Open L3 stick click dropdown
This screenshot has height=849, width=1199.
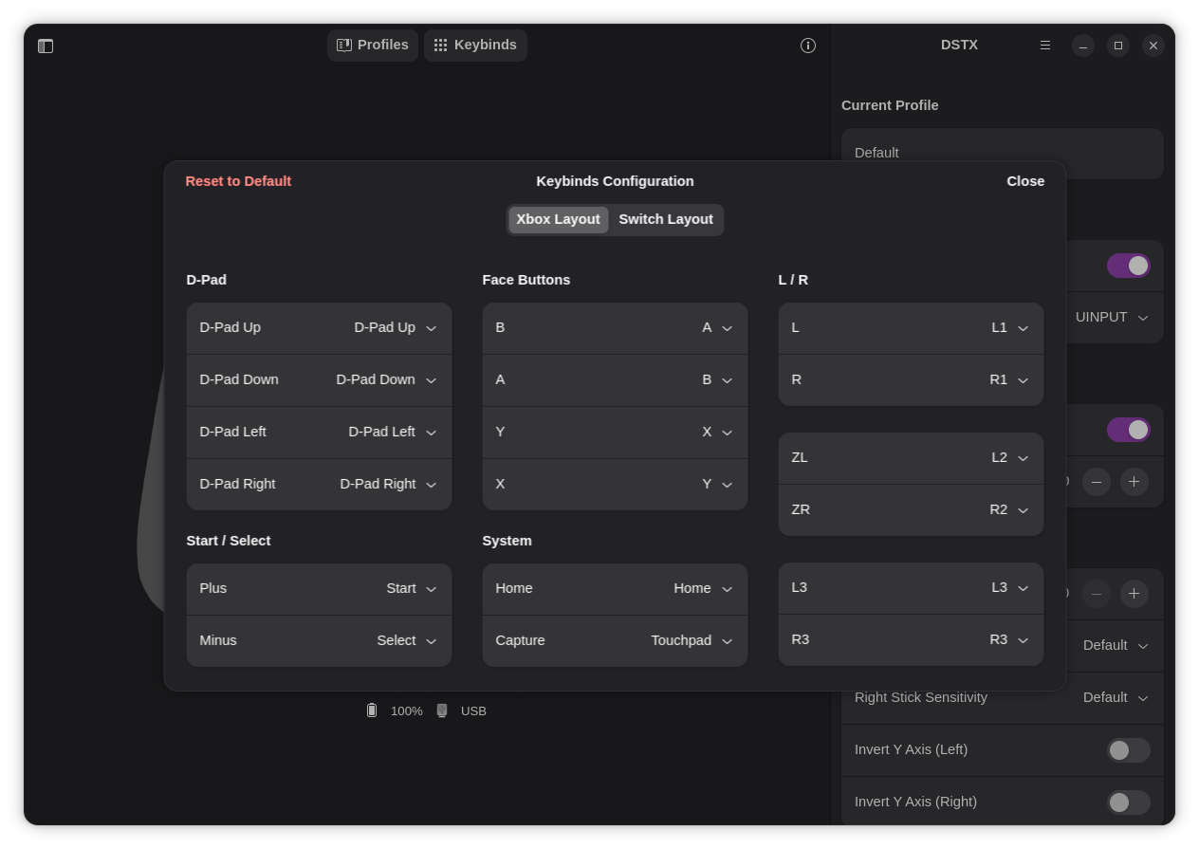[911, 588]
